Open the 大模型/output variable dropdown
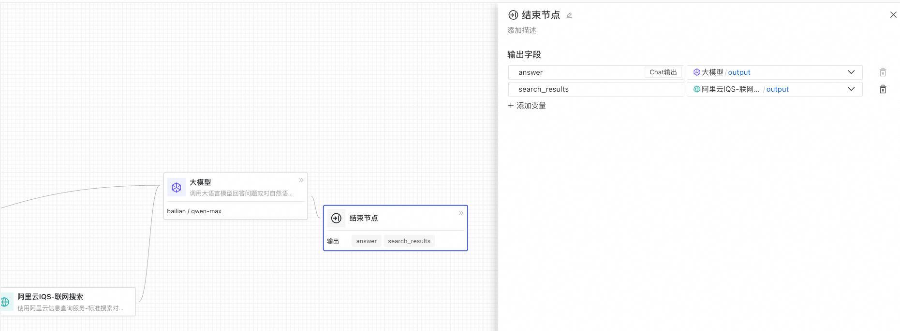The width and height of the screenshot is (900, 331). [x=774, y=72]
